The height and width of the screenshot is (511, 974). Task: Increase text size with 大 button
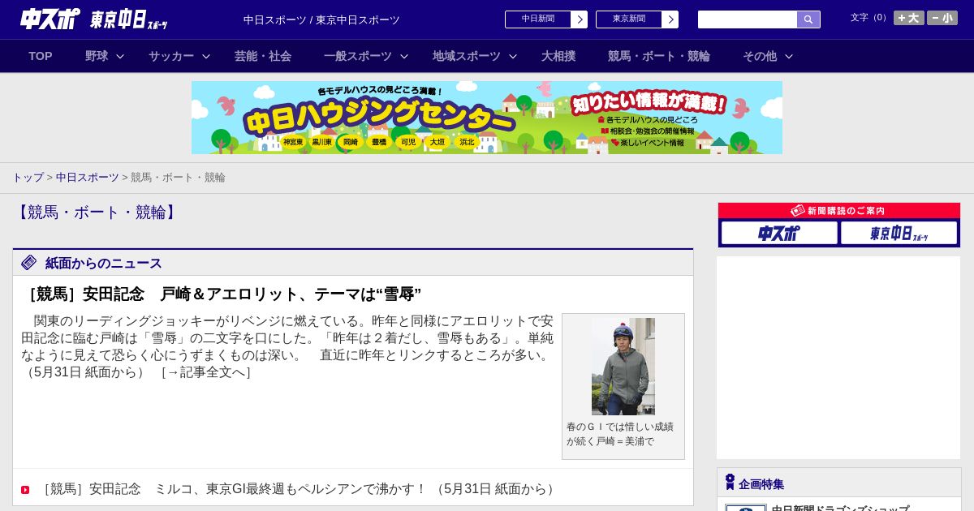tap(909, 18)
